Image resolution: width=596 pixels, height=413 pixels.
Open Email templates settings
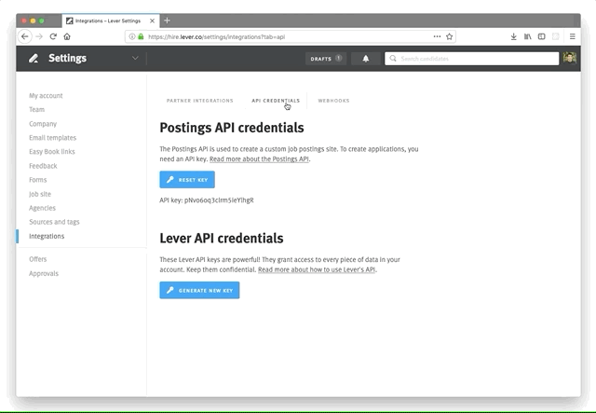pyautogui.click(x=53, y=138)
